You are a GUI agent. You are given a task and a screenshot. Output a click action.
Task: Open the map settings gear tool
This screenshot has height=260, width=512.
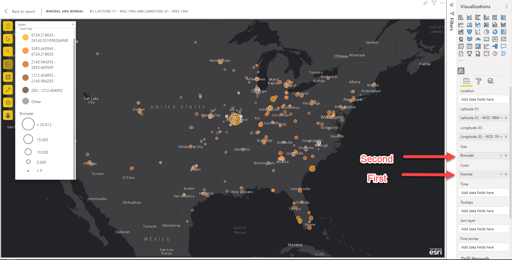coord(8,102)
